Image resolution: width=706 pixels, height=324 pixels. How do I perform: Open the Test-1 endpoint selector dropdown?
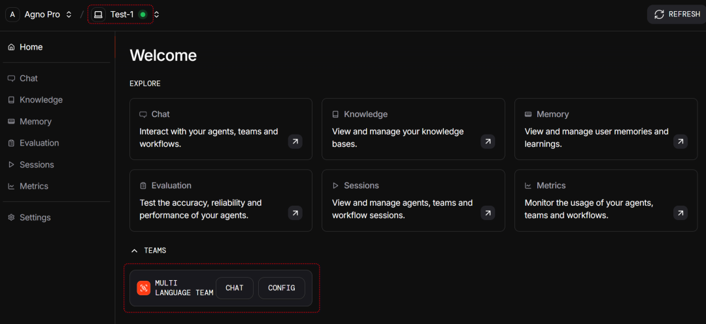click(156, 14)
